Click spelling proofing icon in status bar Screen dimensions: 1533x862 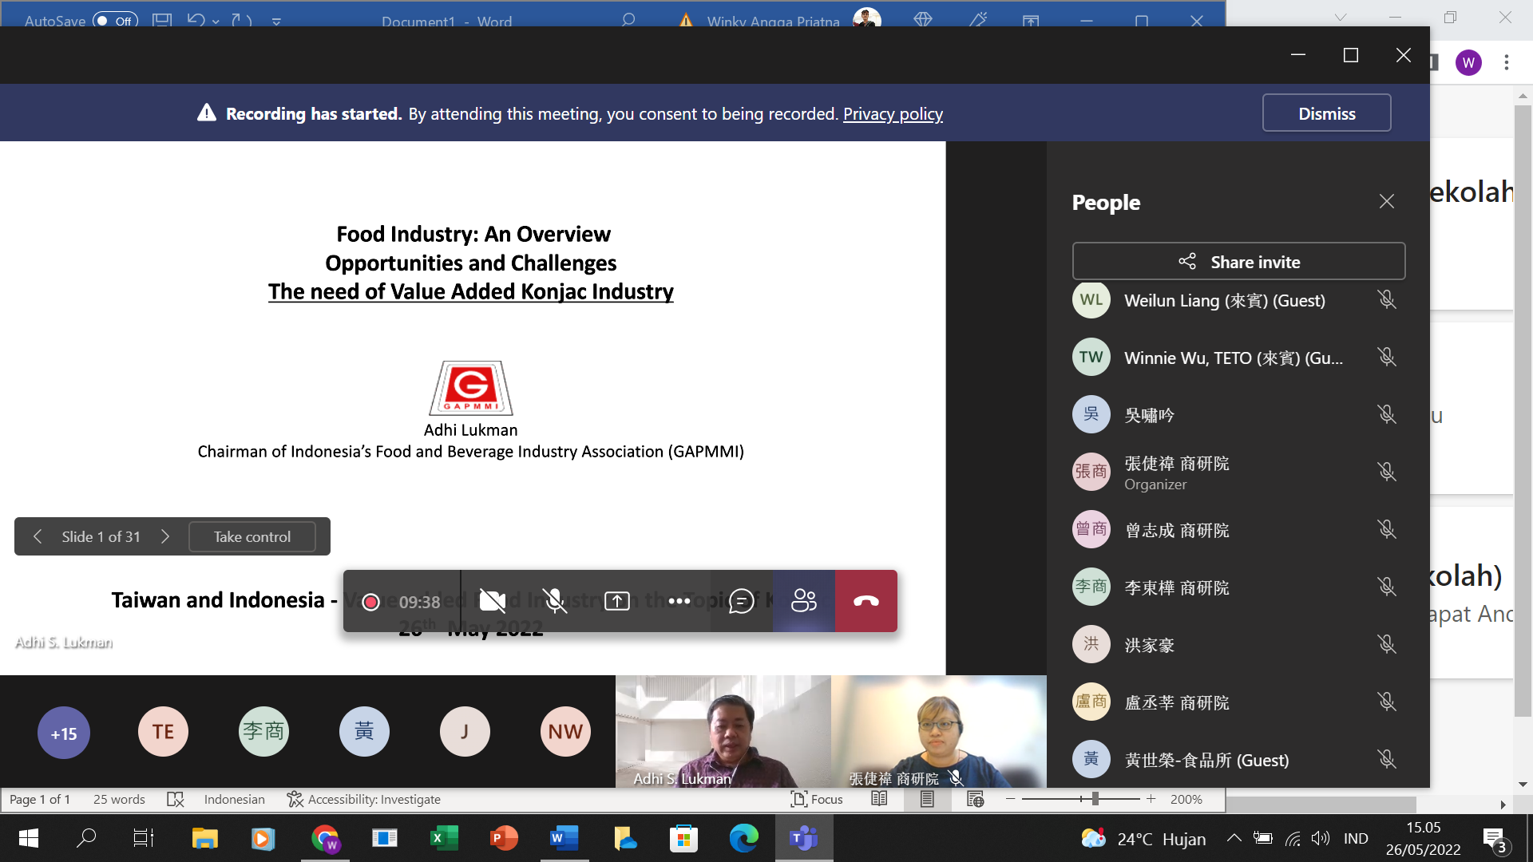176,799
